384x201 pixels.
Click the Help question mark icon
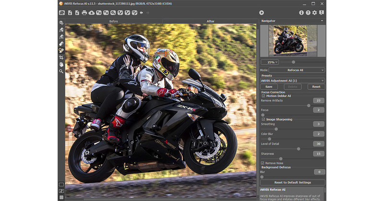308,12
